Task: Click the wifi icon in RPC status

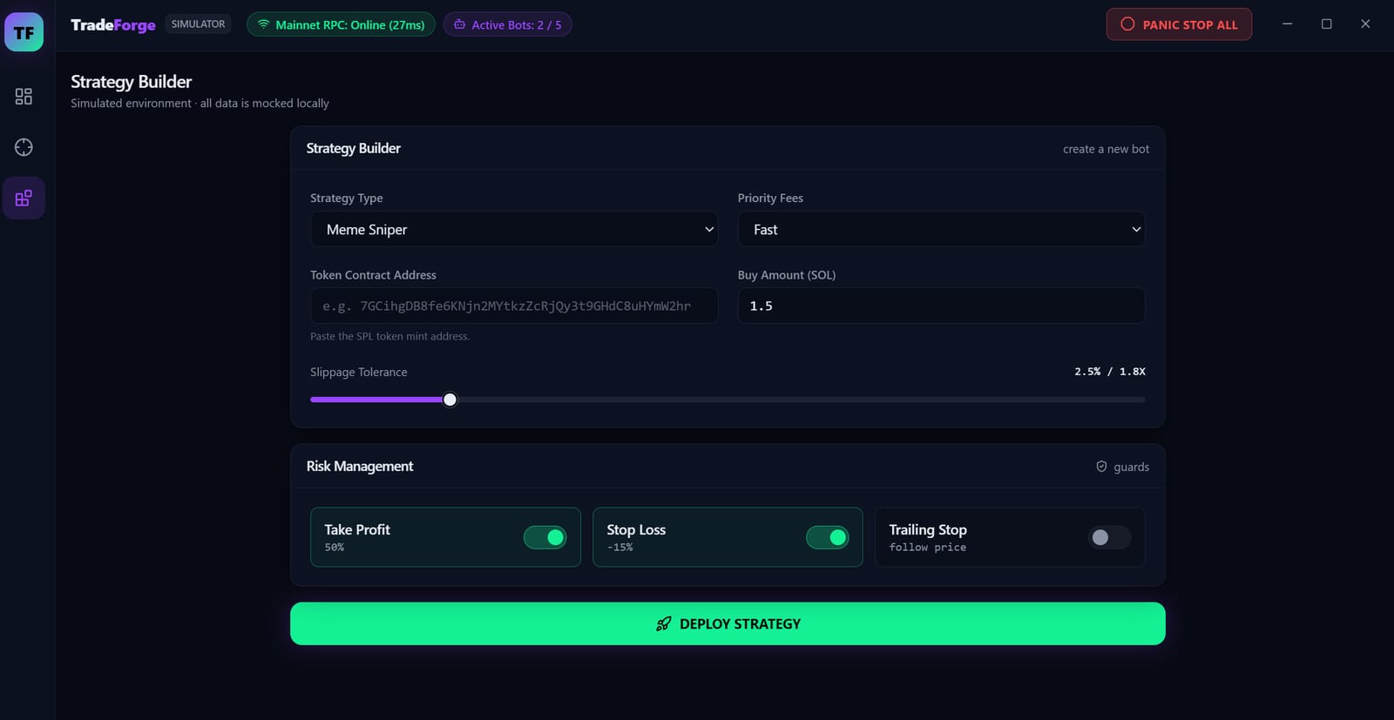Action: click(x=264, y=24)
